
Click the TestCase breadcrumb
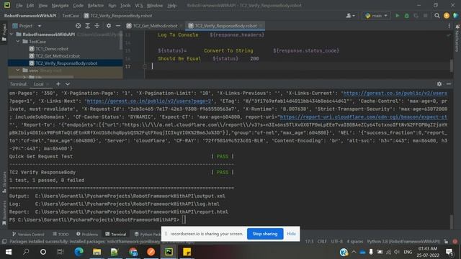[71, 16]
